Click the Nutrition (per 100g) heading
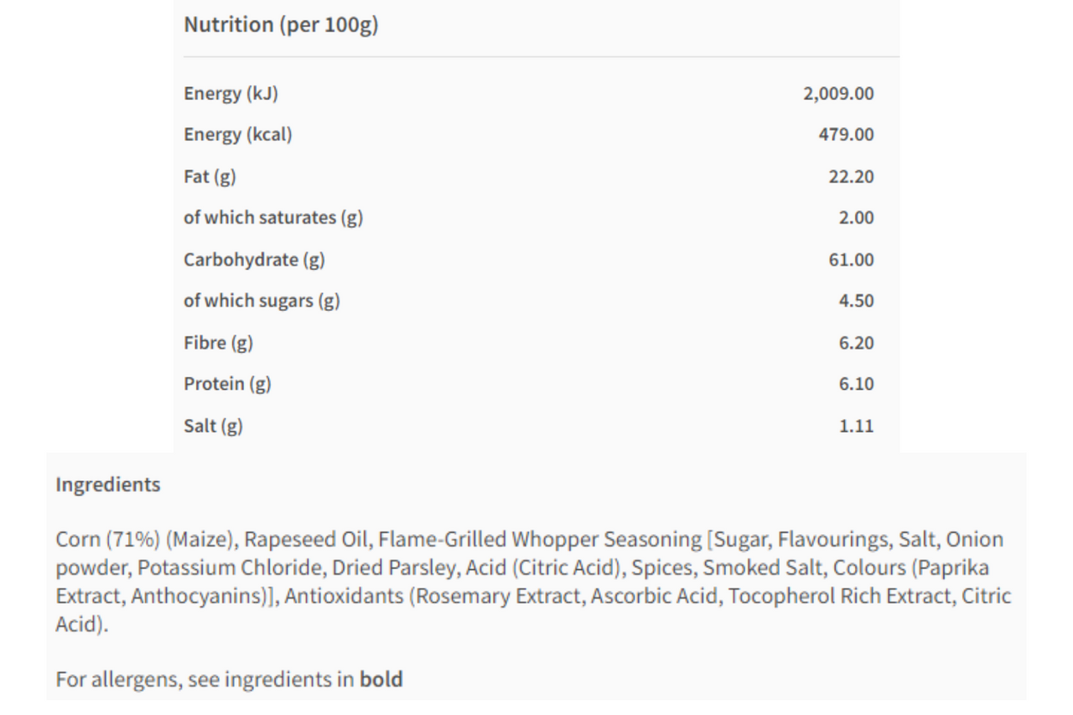Image resolution: width=1073 pixels, height=715 pixels. click(x=281, y=25)
